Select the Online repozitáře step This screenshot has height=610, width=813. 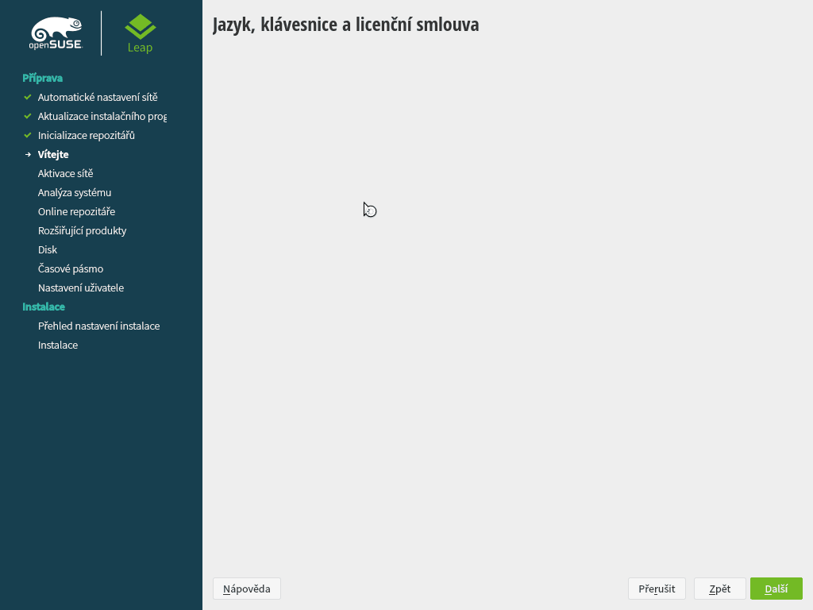pyautogui.click(x=76, y=211)
